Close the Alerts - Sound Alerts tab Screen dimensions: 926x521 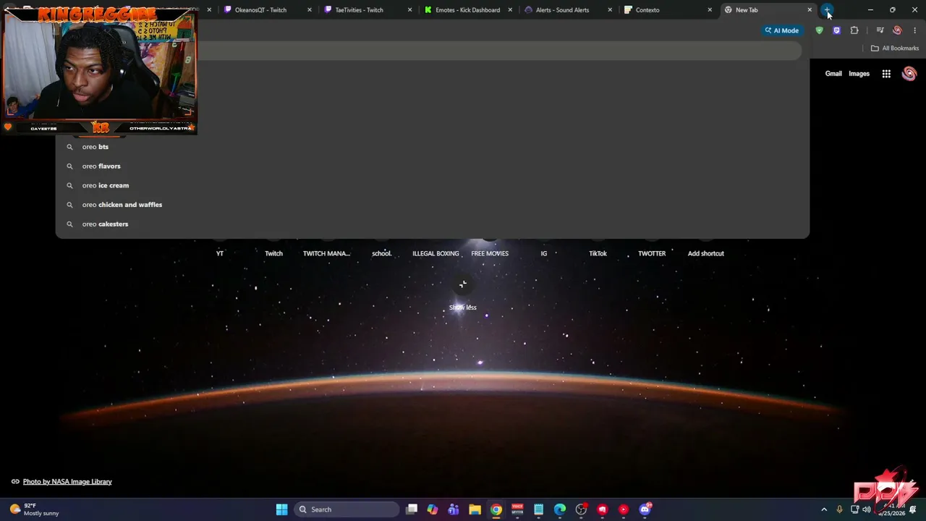tap(610, 10)
